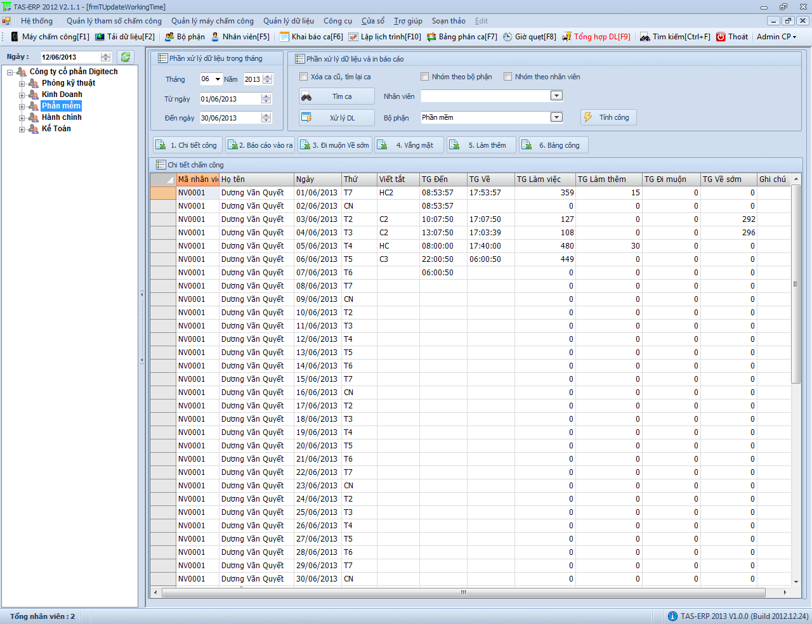The image size is (812, 624).
Task: Click 1. Chi tiết công button
Action: coord(188,145)
